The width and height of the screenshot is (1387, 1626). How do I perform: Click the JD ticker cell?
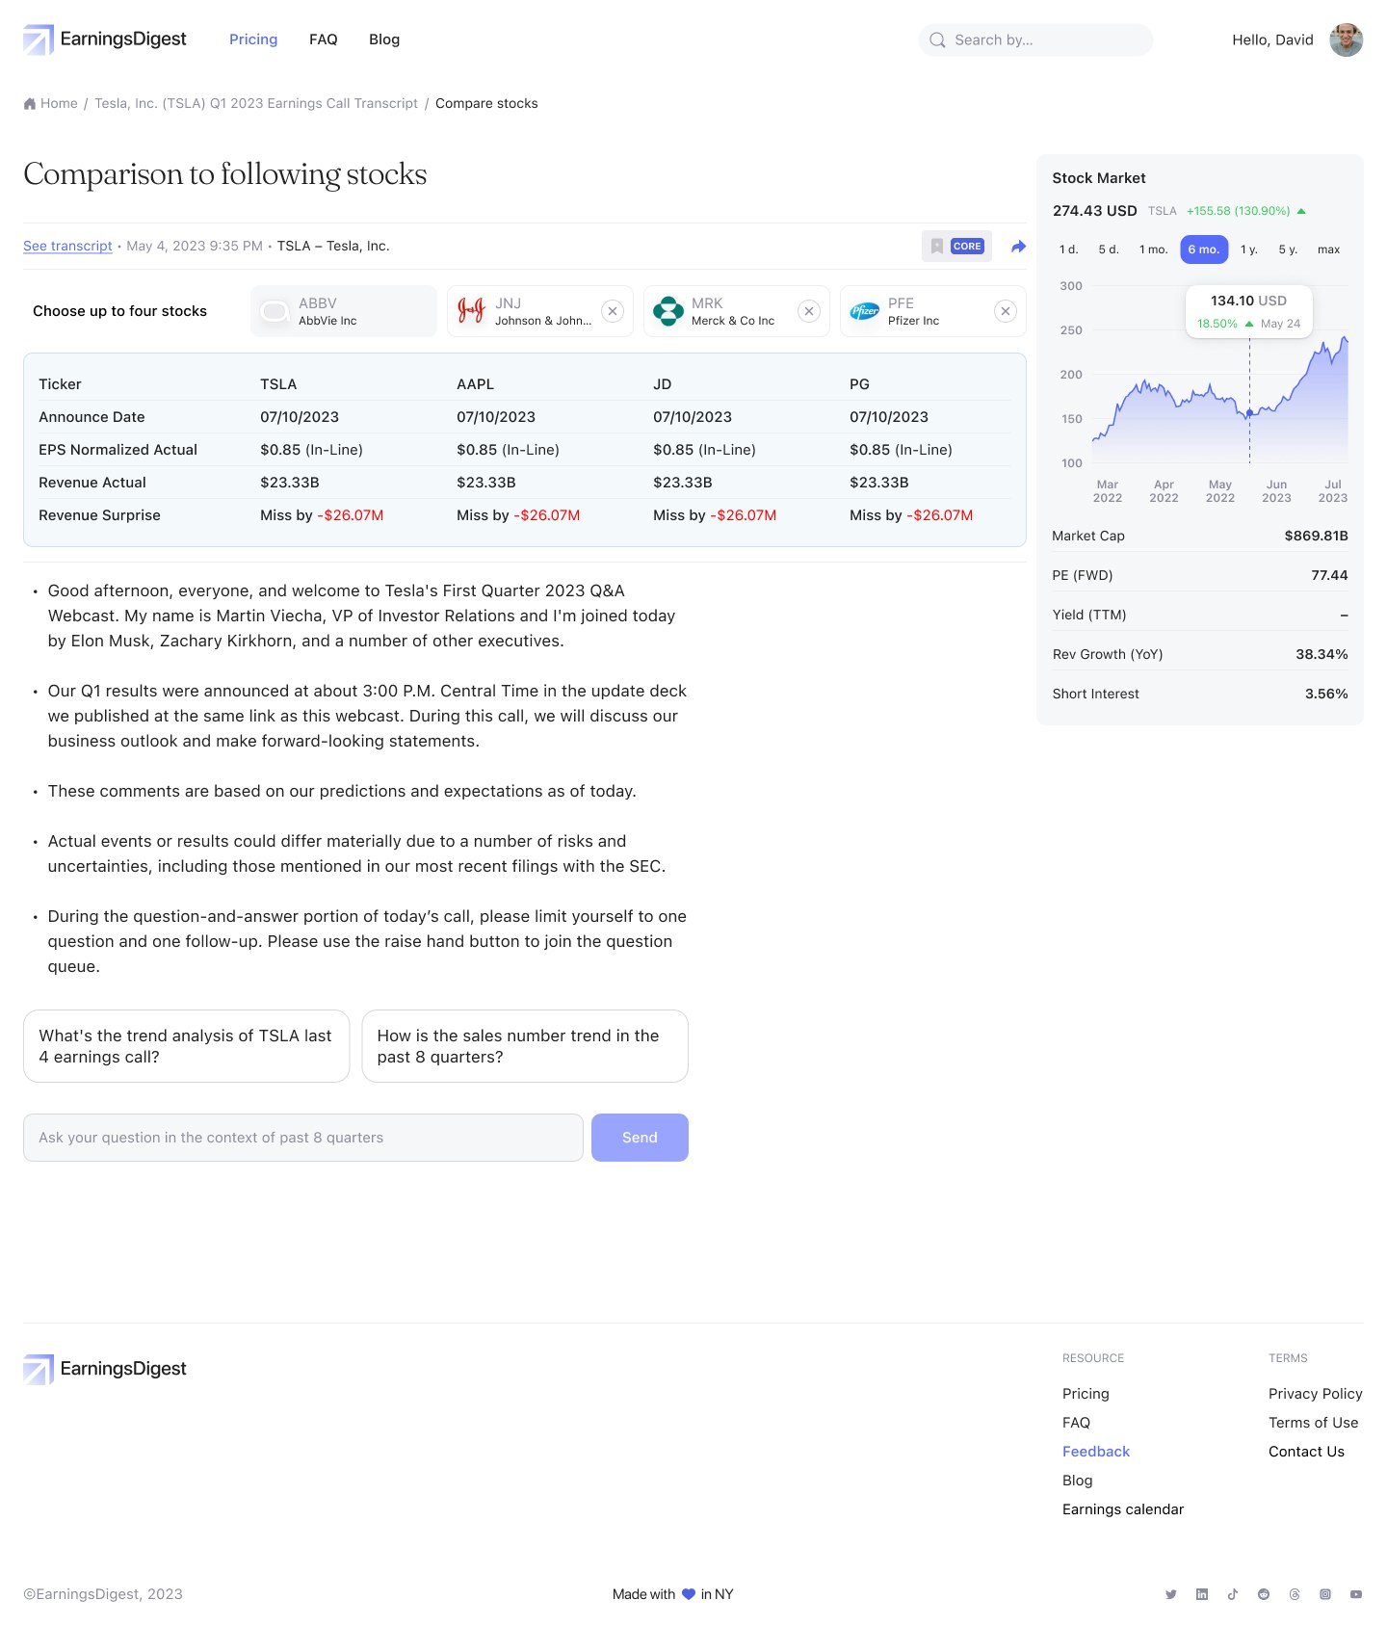663,384
